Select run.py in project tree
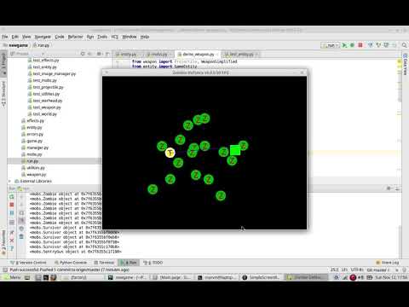The image size is (409, 307). tap(30, 161)
